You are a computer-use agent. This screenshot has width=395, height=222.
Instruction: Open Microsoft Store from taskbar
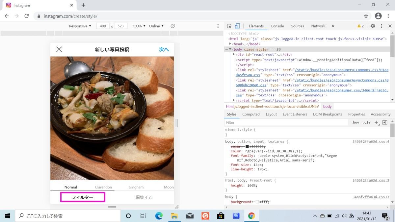[x=221, y=216]
